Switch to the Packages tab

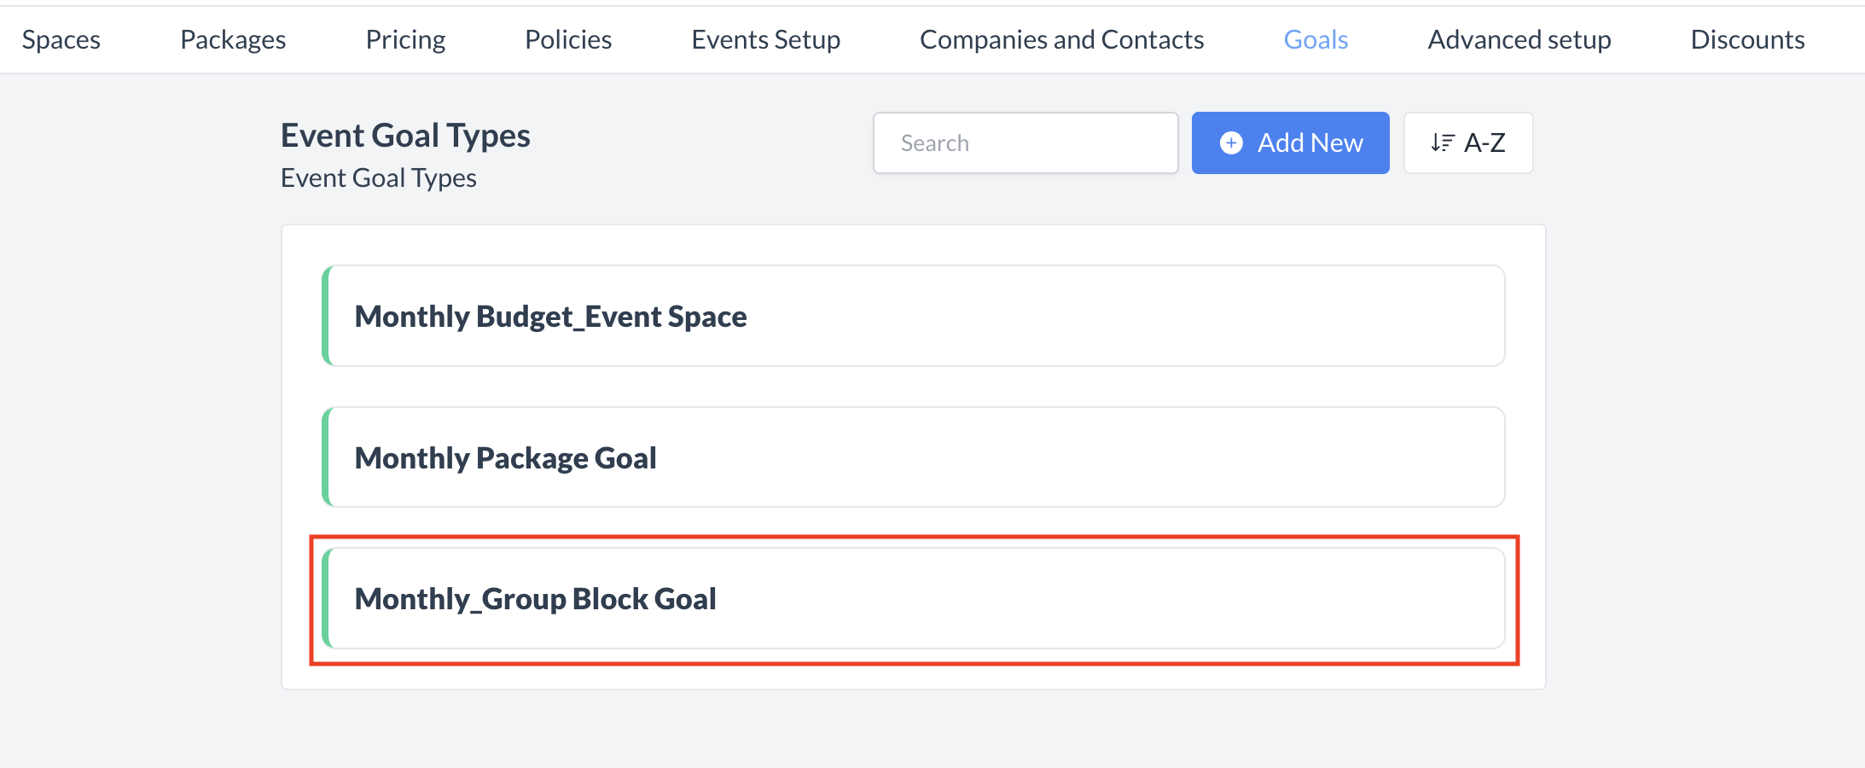pos(231,39)
